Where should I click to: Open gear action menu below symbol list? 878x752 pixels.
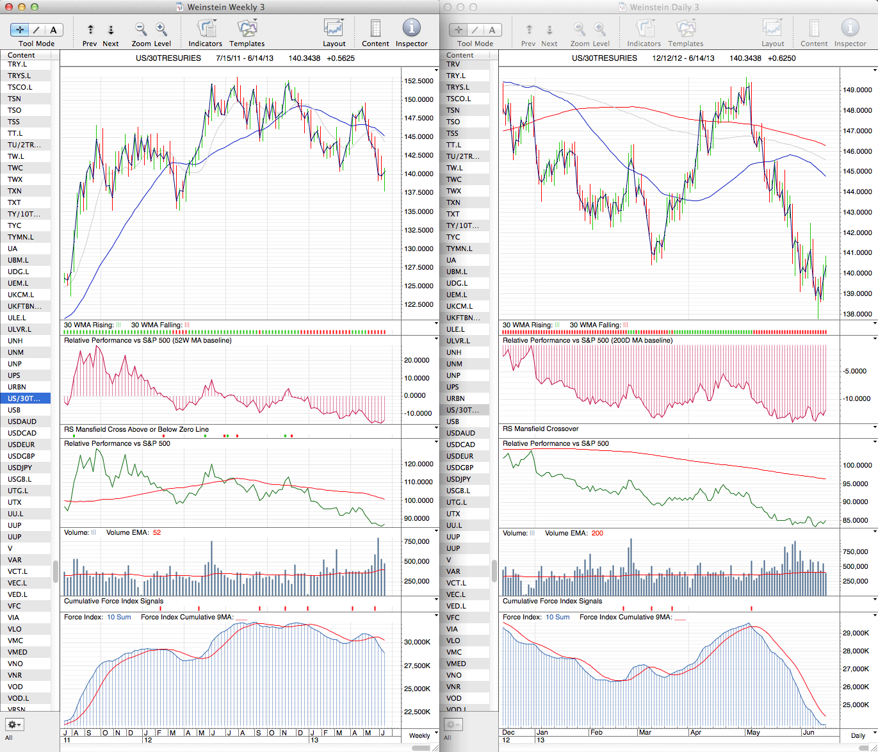point(14,724)
